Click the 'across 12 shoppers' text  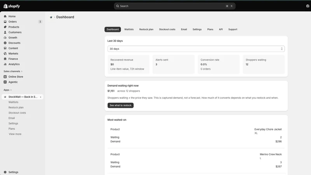coord(129,91)
